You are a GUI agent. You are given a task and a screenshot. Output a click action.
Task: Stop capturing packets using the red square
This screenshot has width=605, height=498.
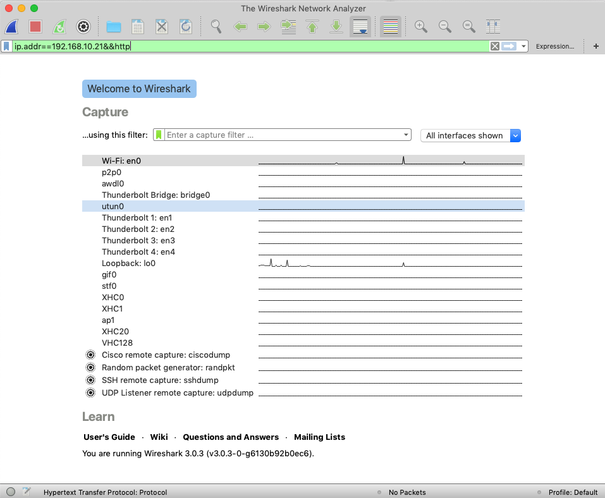pos(35,27)
